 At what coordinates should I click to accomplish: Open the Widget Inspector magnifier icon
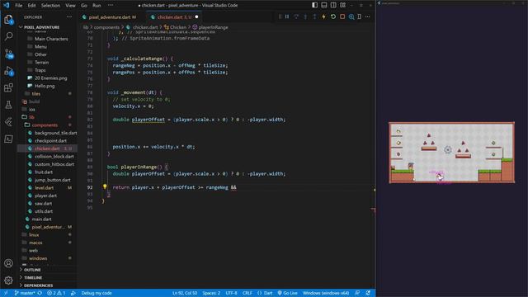tap(351, 16)
